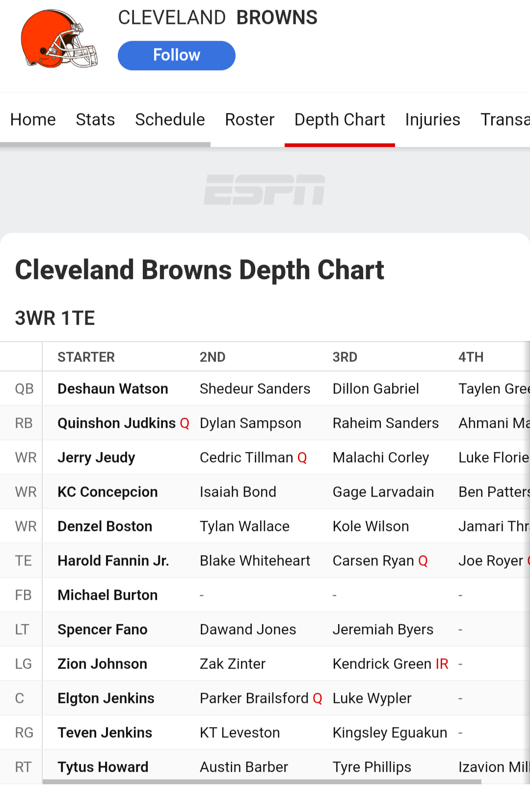Open Tytus Howard's player page

(x=103, y=767)
